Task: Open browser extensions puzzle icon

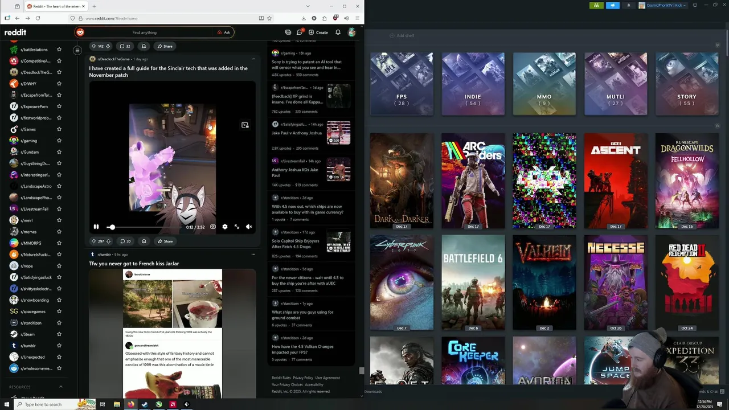Action: (x=325, y=18)
